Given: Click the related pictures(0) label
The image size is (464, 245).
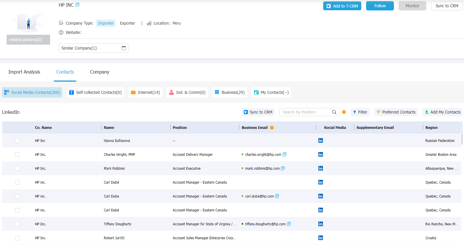Looking at the screenshot, I should point(28,40).
